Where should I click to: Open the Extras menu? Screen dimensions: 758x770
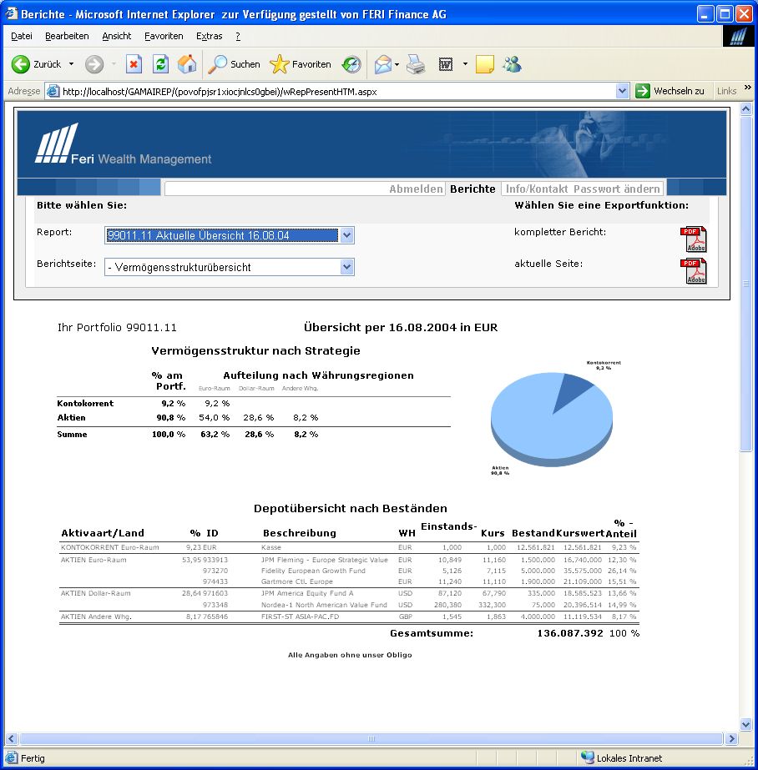click(x=210, y=36)
